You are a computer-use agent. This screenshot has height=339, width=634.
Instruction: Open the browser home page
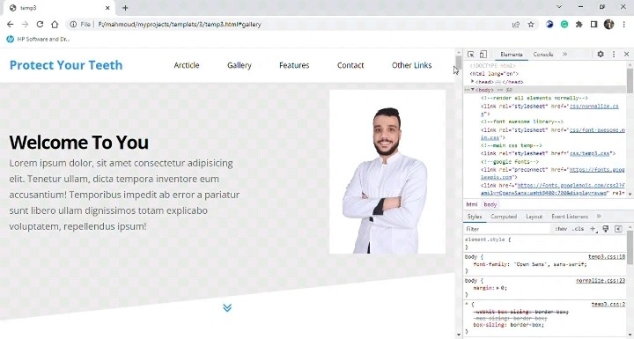point(55,25)
